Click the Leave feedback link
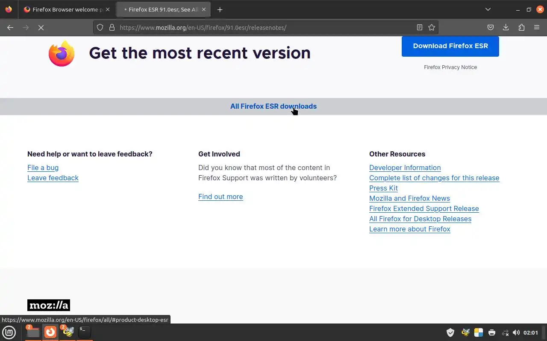 click(x=53, y=178)
